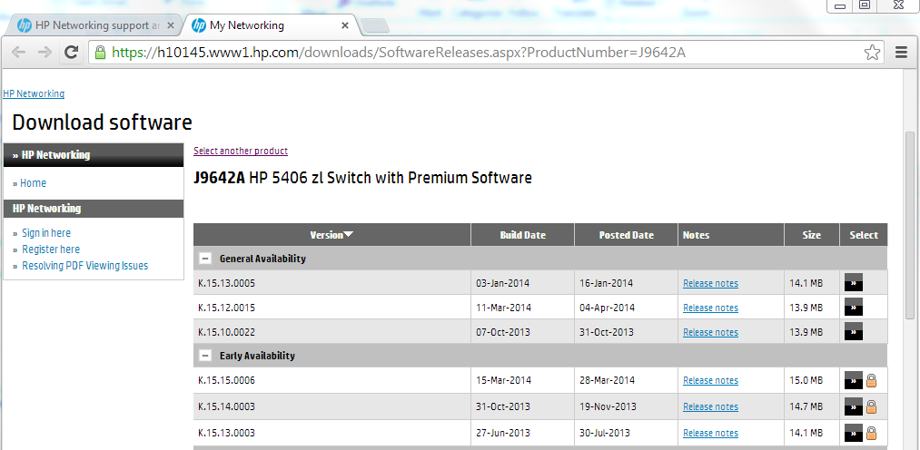This screenshot has width=920, height=450.
Task: Bookmark this page with the star icon
Action: click(872, 53)
